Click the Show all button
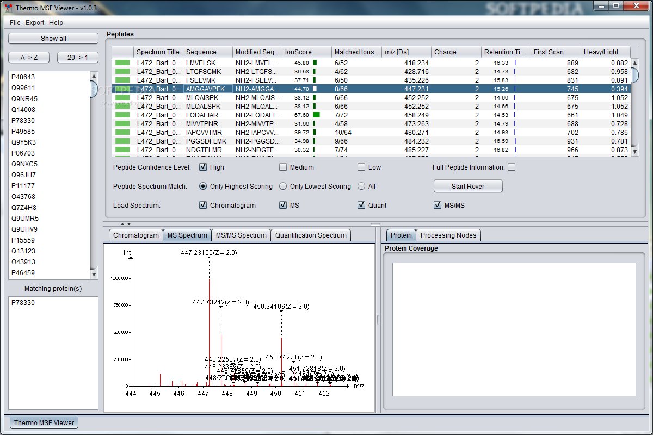The image size is (653, 435). (x=53, y=38)
